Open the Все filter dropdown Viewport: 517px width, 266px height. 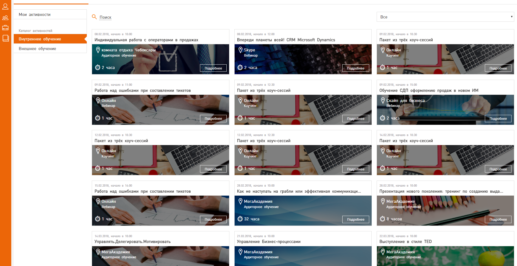click(445, 17)
